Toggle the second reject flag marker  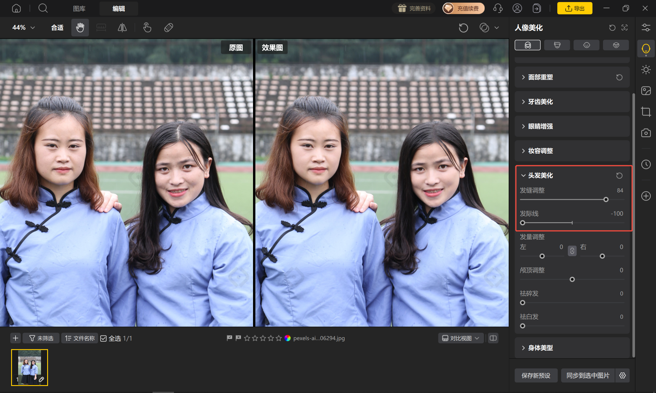[238, 338]
